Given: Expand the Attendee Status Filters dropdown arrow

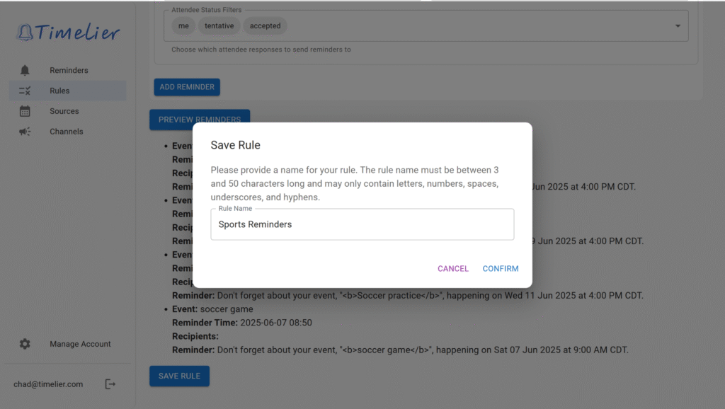Looking at the screenshot, I should 678,26.
